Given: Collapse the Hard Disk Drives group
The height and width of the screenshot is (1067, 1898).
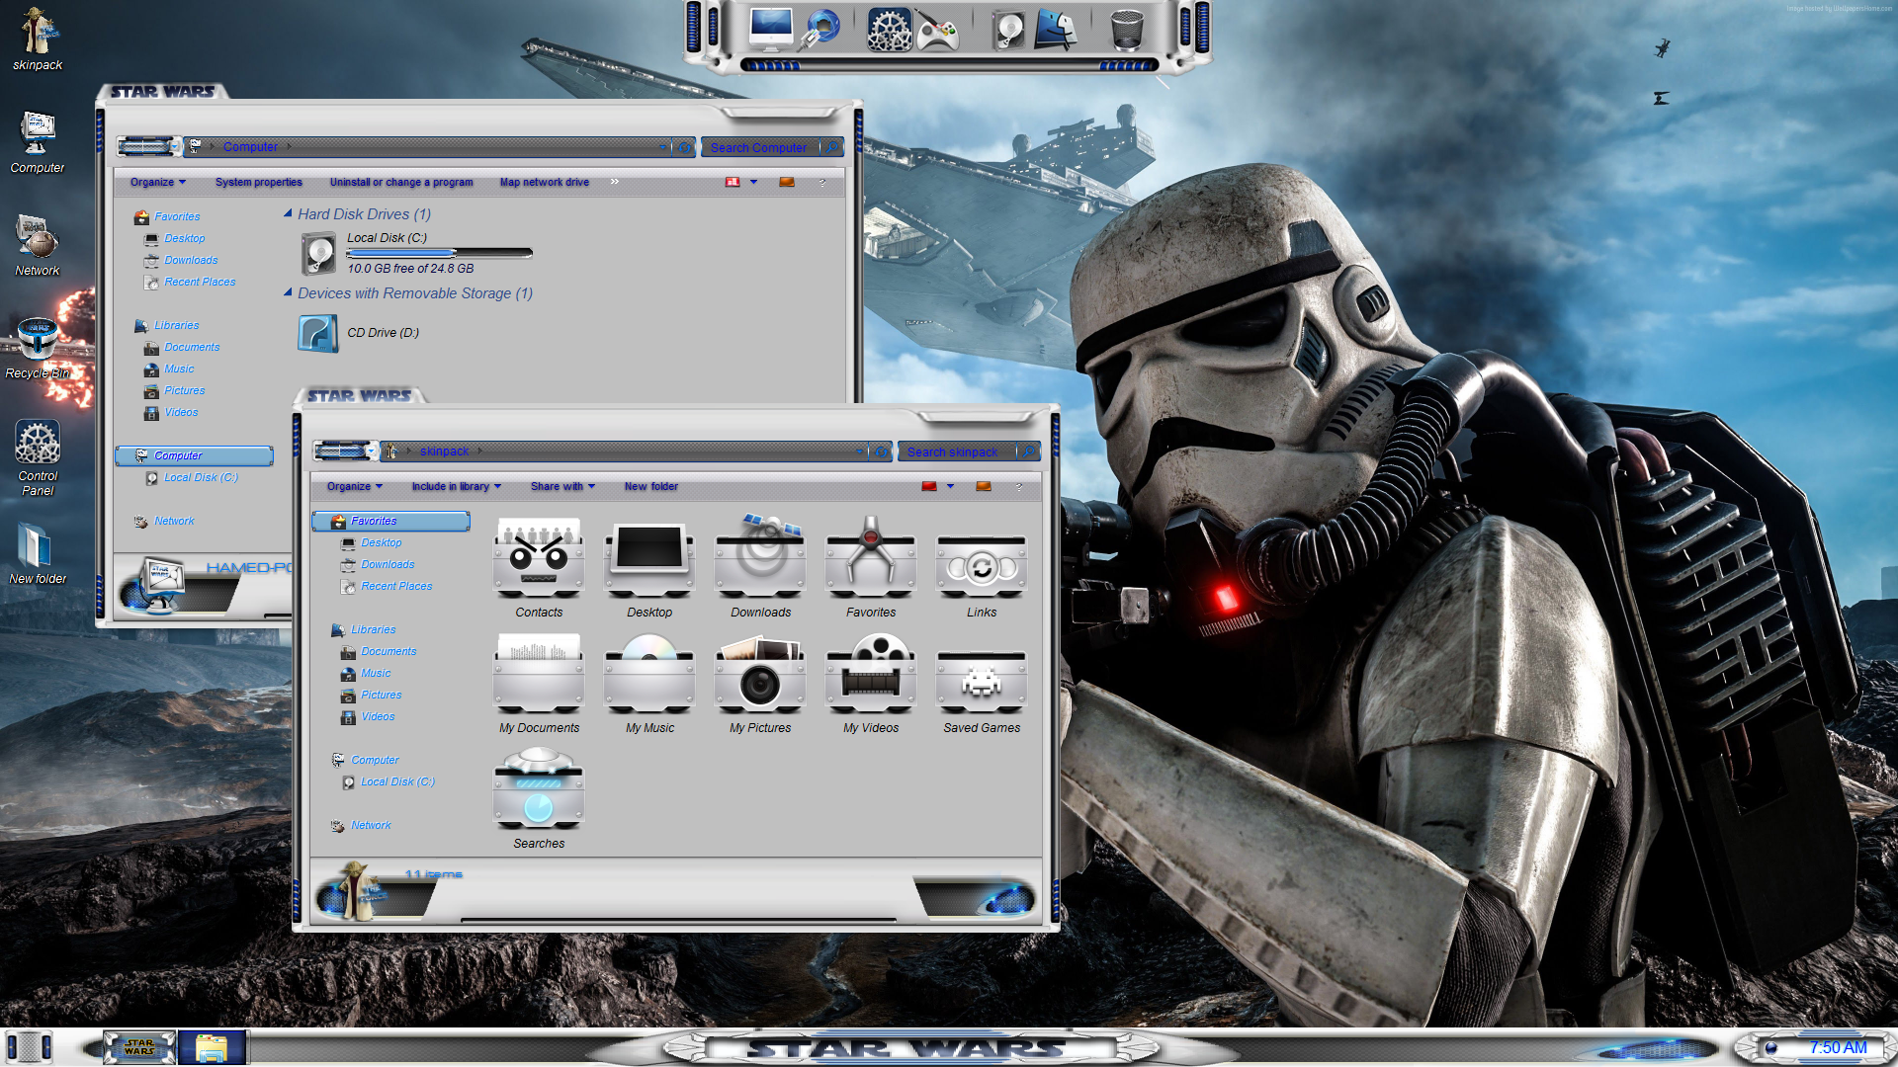Looking at the screenshot, I should 288,213.
